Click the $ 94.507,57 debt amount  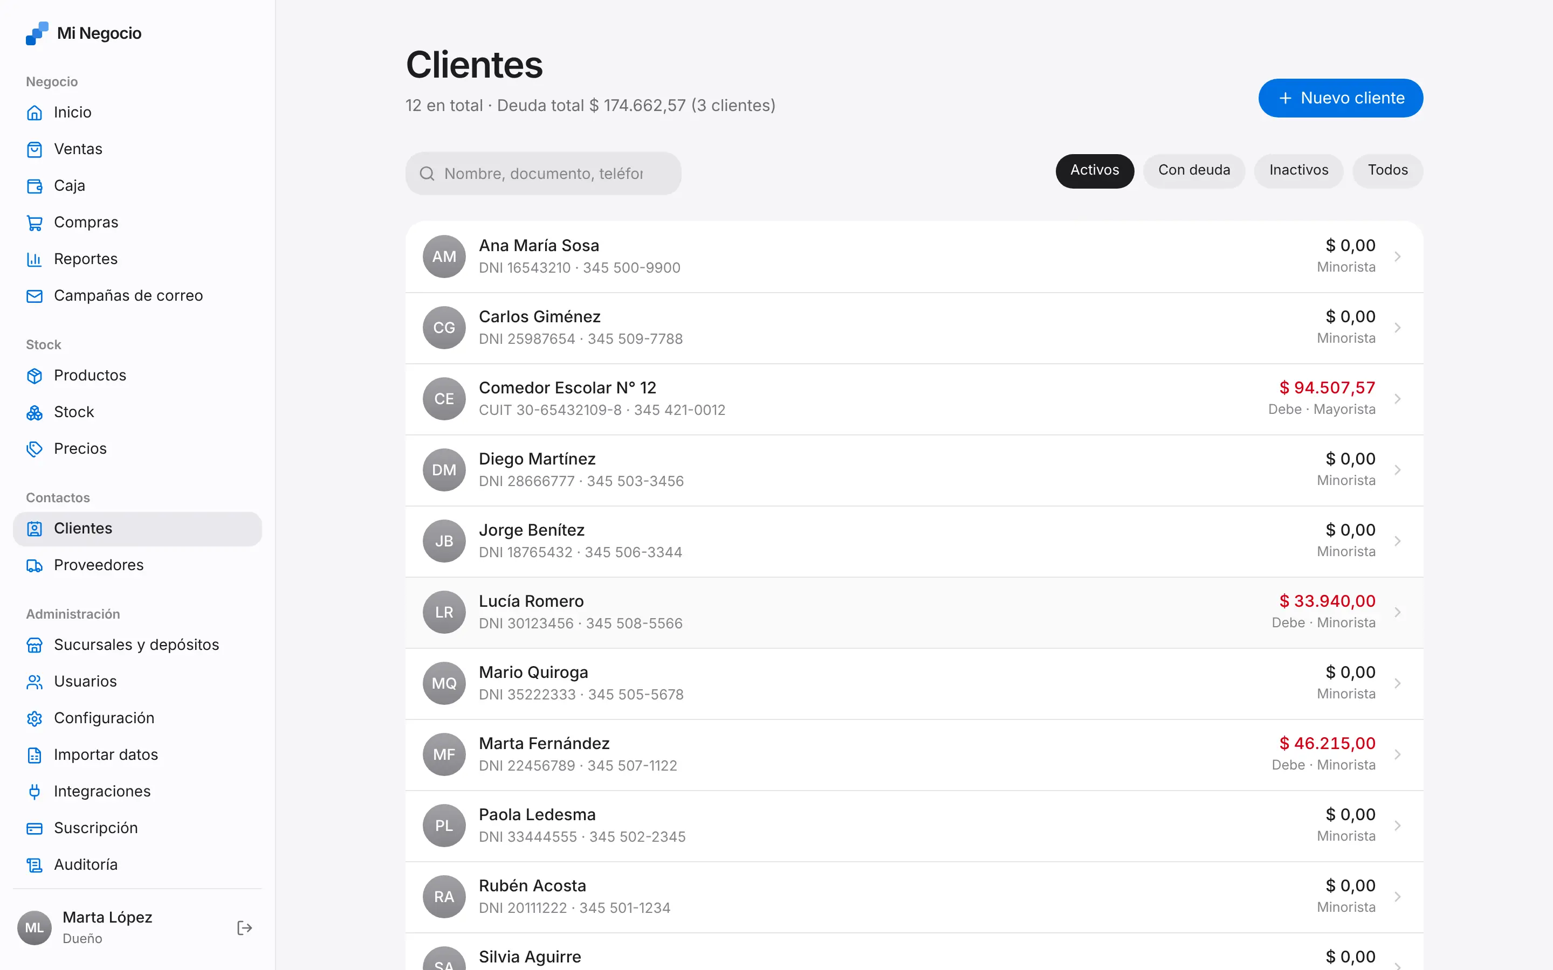pos(1327,387)
